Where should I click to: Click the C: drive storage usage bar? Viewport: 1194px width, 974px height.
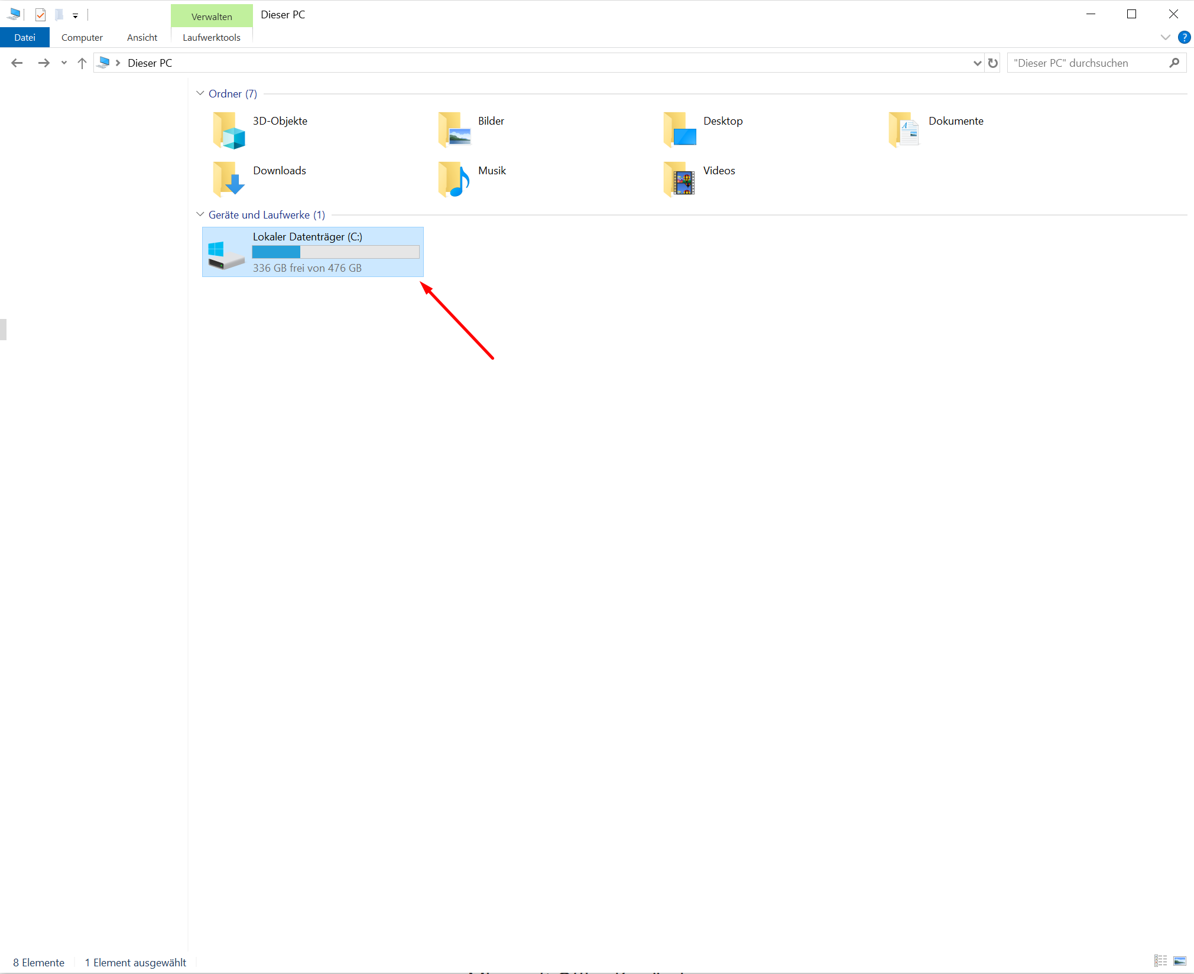pyautogui.click(x=335, y=252)
